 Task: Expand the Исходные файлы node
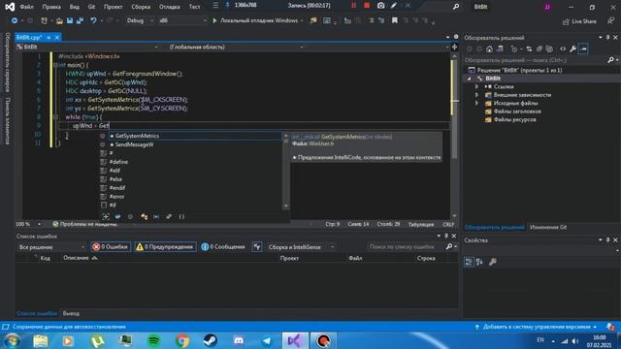pyautogui.click(x=476, y=104)
